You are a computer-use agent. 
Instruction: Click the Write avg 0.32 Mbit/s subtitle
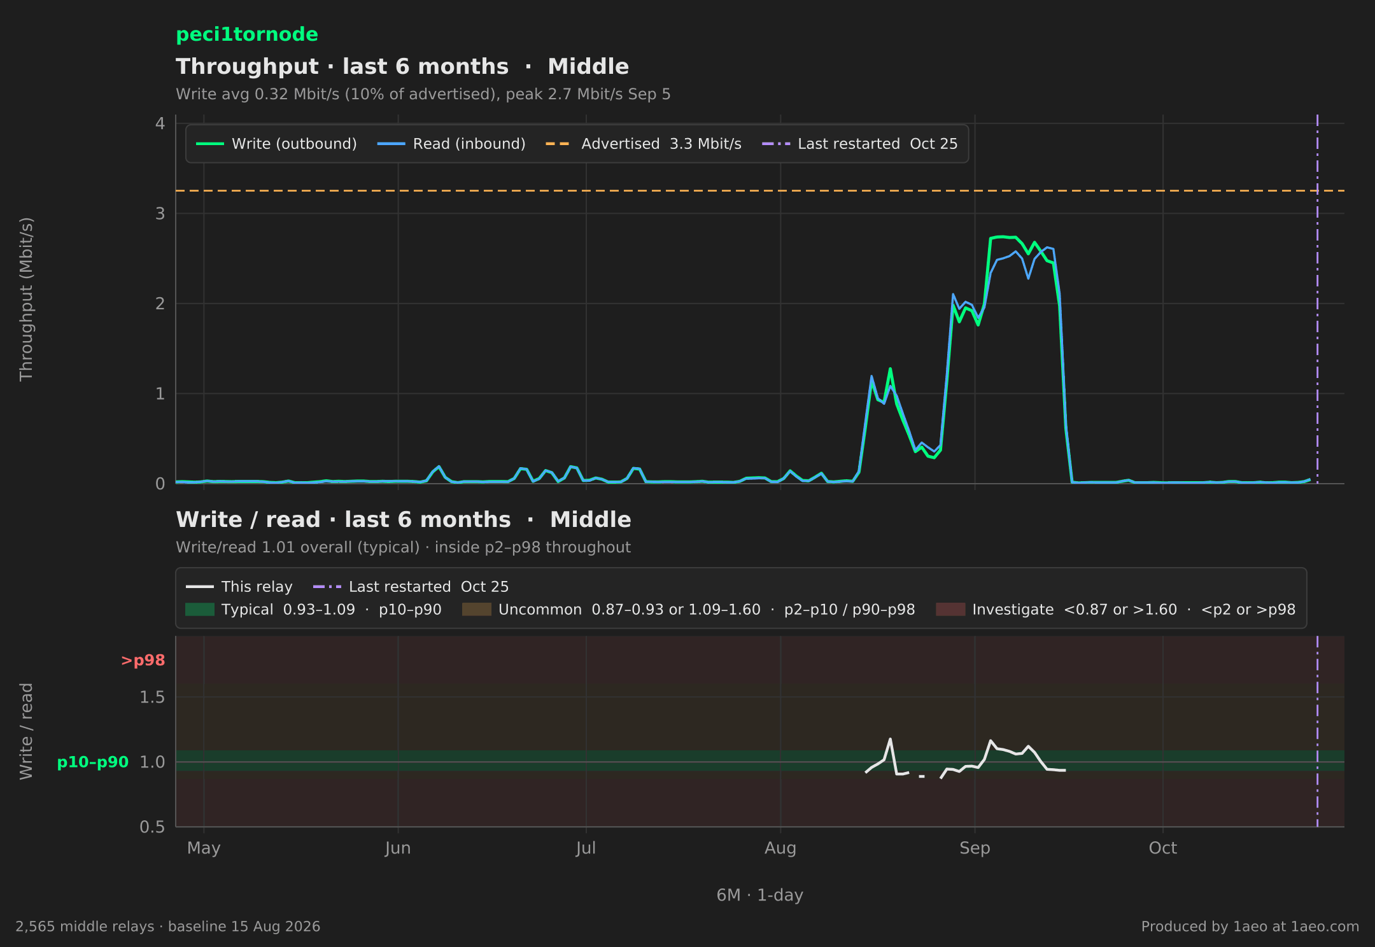click(423, 94)
